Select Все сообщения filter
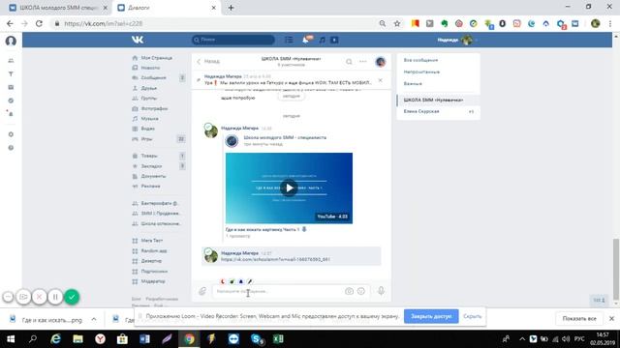This screenshot has height=348, width=620. click(420, 60)
